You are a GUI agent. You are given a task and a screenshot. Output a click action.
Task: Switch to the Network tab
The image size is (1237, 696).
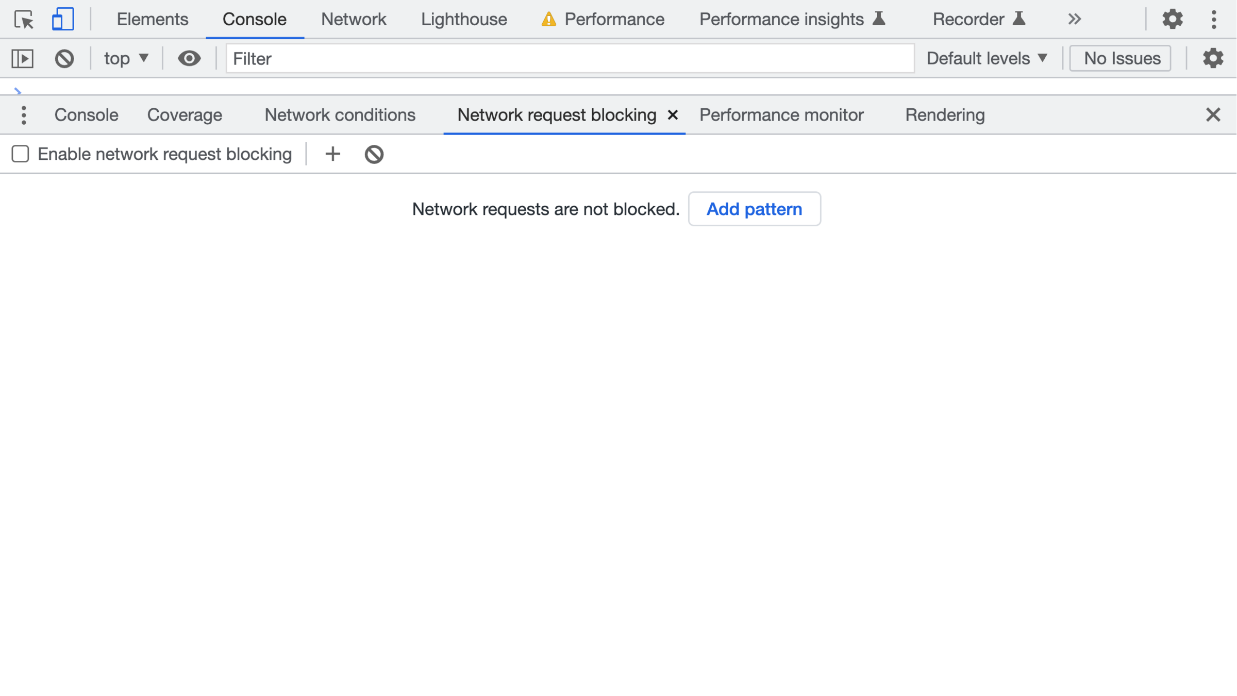(354, 20)
